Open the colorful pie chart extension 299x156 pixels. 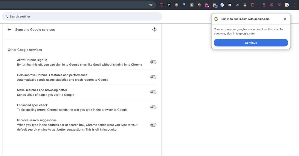[x=199, y=5]
